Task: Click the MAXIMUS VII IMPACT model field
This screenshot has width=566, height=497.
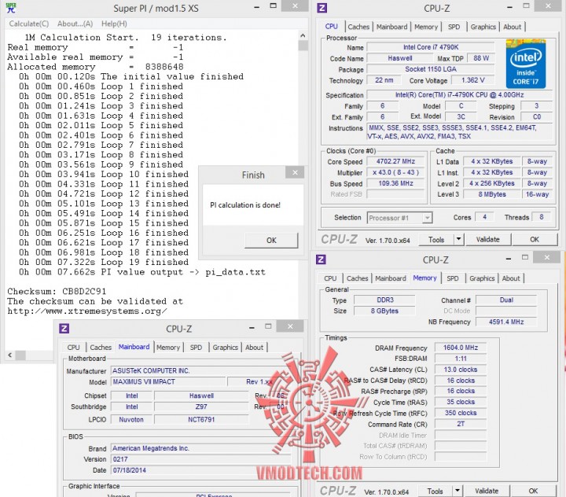Action: 168,381
